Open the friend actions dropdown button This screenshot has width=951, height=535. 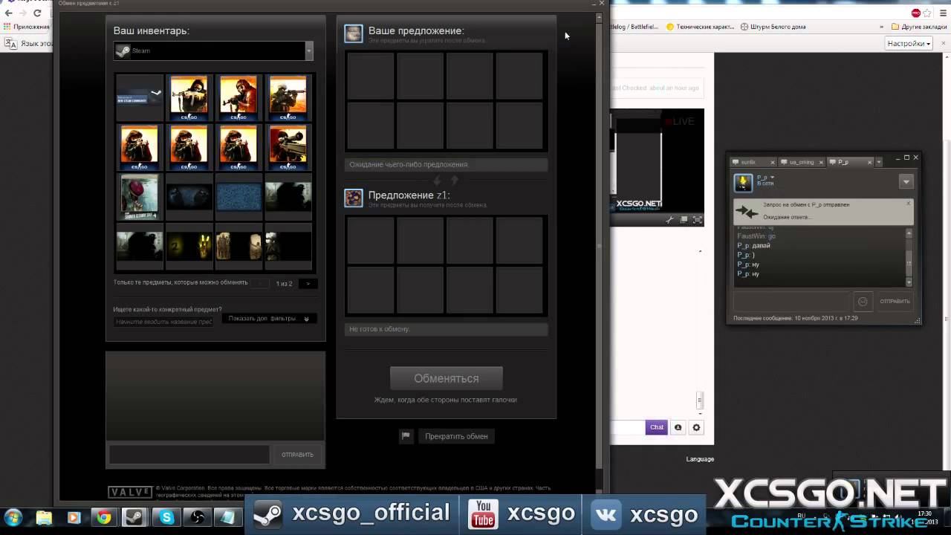click(906, 181)
